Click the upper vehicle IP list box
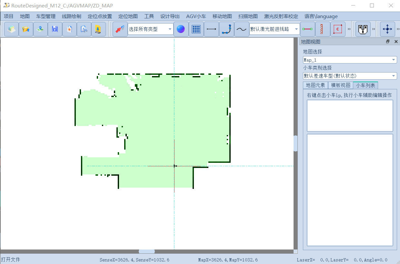The height and width of the screenshot is (264, 400). (350, 115)
